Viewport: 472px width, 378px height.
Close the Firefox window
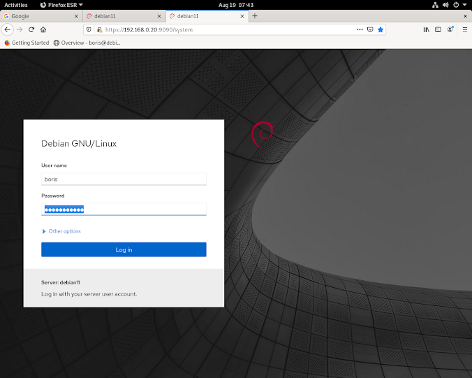pos(465,16)
